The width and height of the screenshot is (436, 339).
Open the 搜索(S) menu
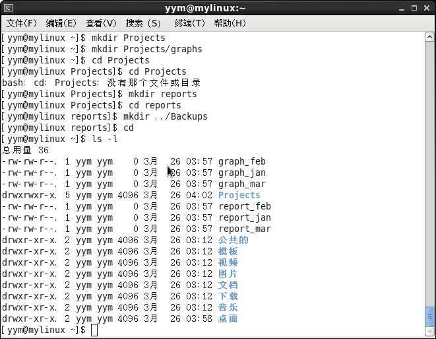[x=144, y=23]
